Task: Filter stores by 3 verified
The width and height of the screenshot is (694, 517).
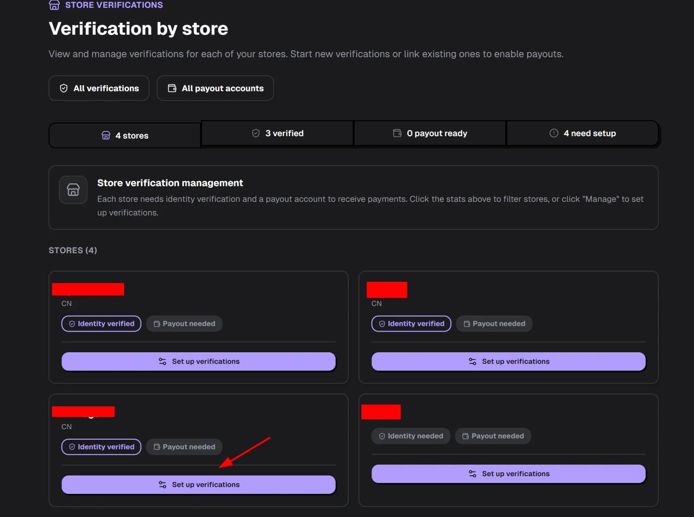Action: pos(277,133)
